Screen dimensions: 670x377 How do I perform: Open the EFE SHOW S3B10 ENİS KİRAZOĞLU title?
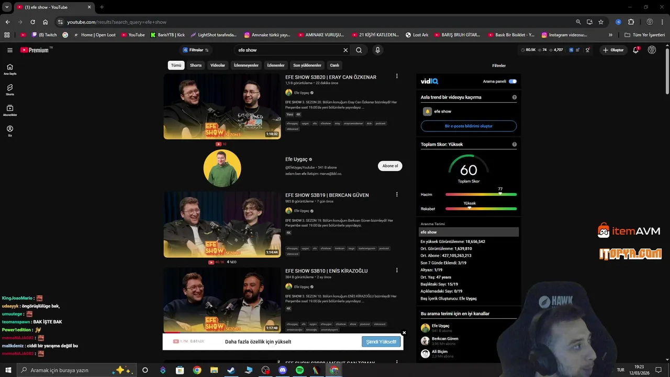[327, 271]
